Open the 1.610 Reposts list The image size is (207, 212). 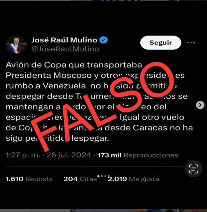point(29,179)
